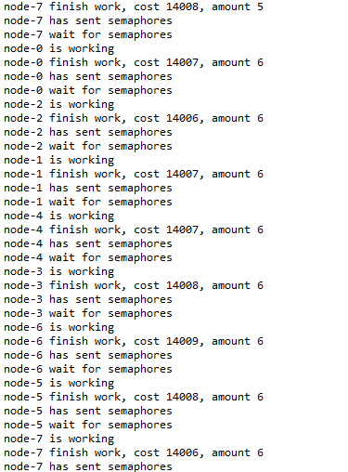Click "node-5 is working" line
The image size is (348, 472).
tap(58, 383)
